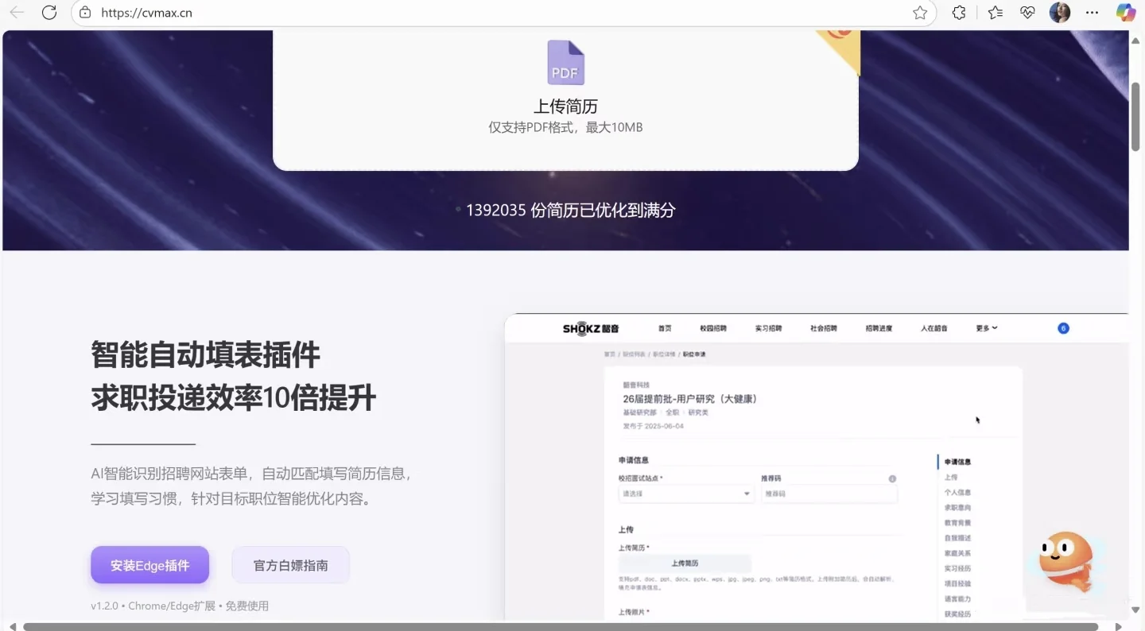Open the browser Extensions puzzle icon
Image resolution: width=1145 pixels, height=631 pixels.
(x=959, y=13)
